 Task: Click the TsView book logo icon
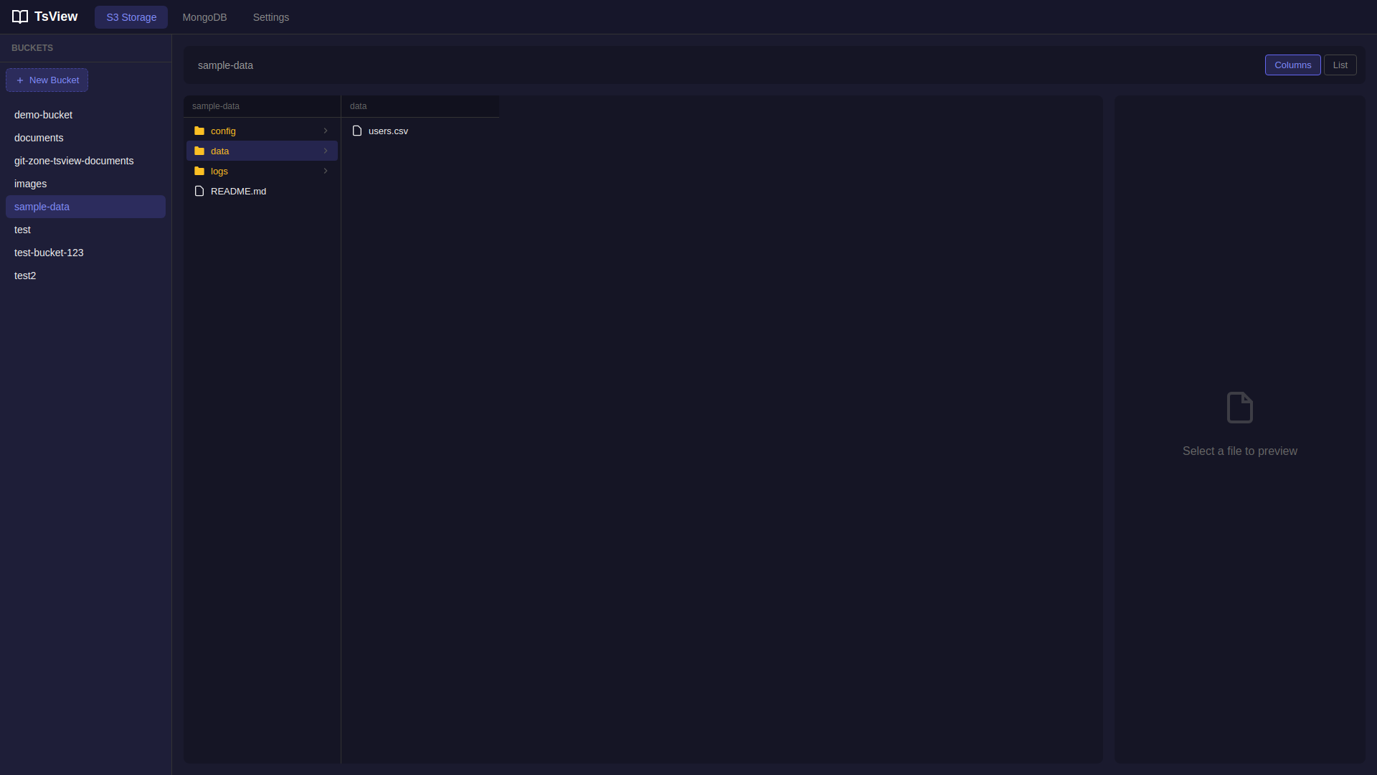(x=20, y=17)
